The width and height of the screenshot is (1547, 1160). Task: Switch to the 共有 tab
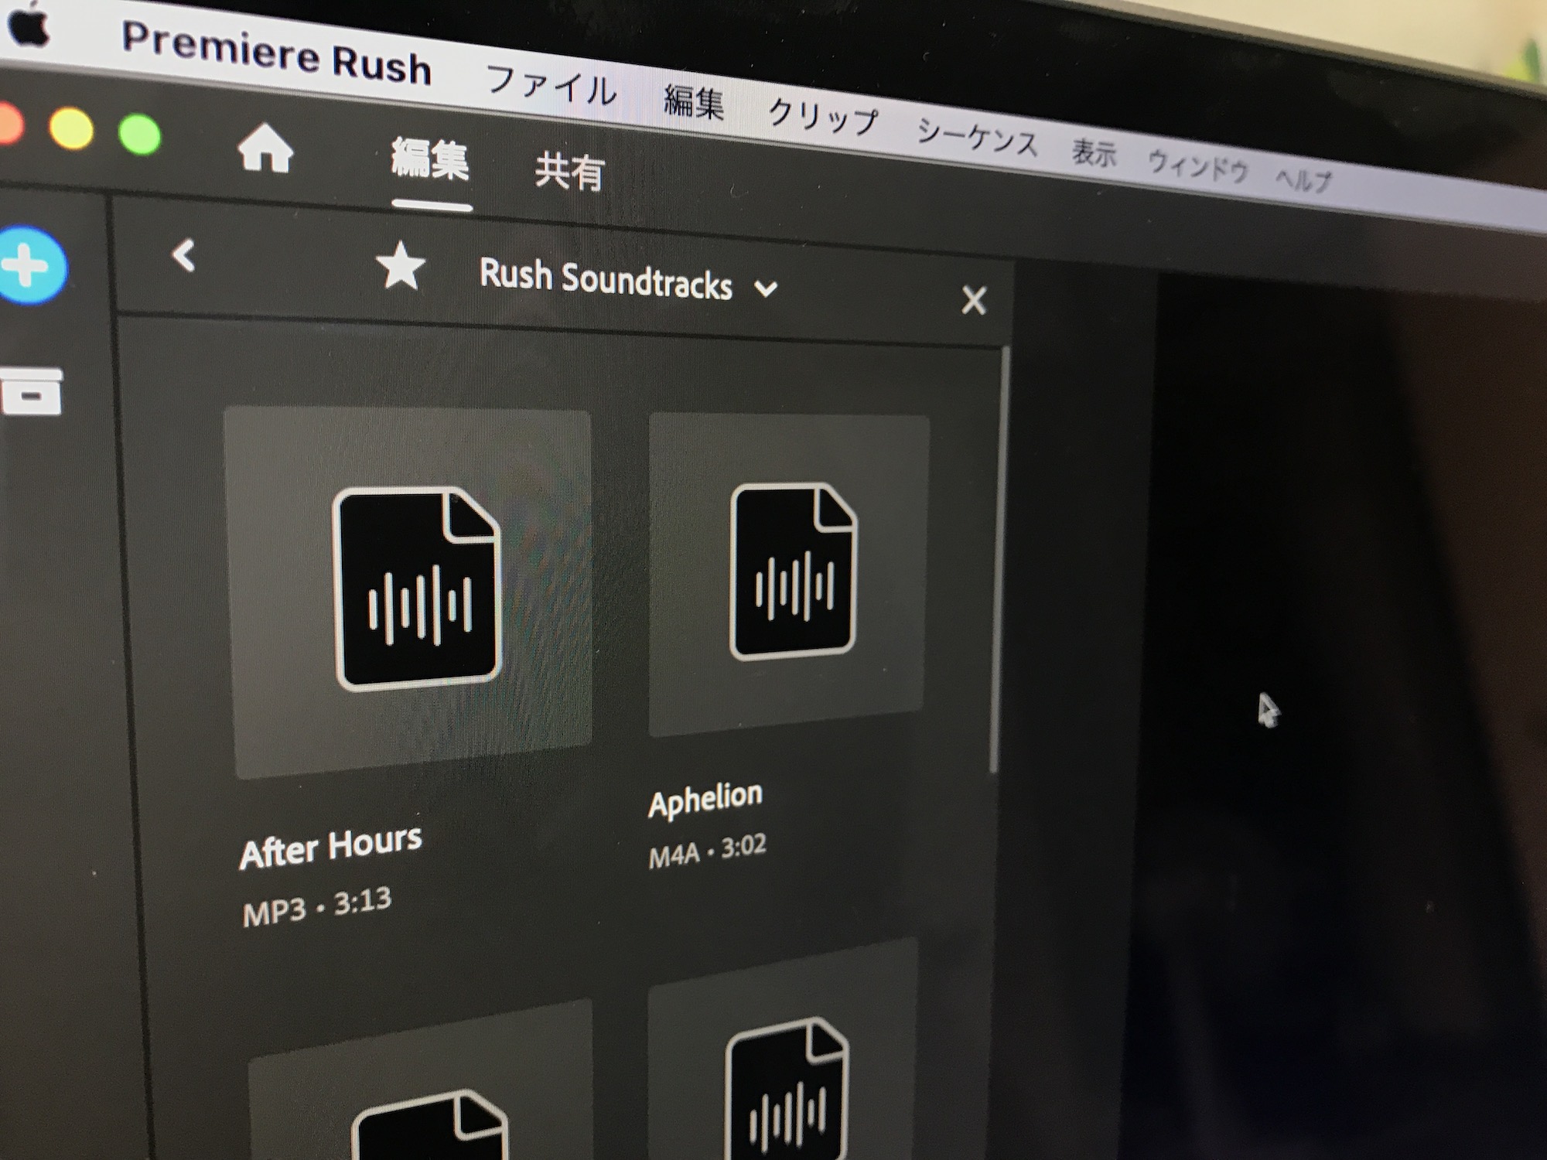pos(569,172)
